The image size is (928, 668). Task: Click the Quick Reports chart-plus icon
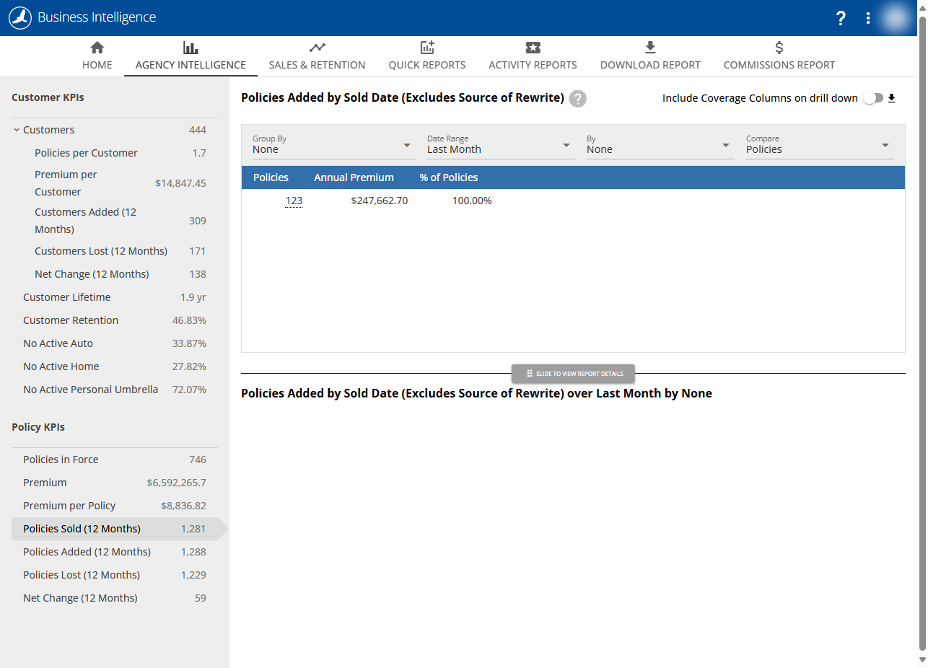(x=427, y=48)
